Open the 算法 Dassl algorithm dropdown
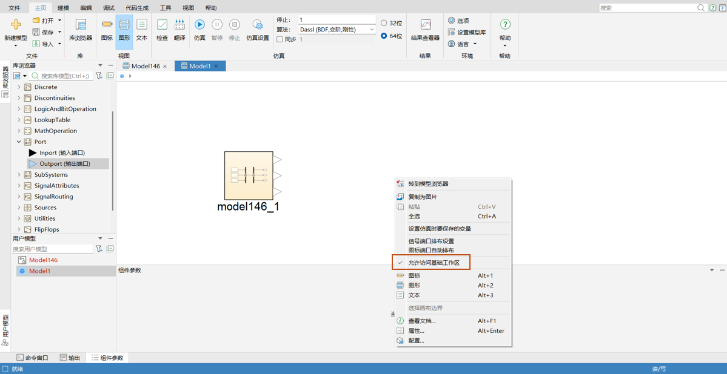The height and width of the screenshot is (374, 727). pos(337,30)
